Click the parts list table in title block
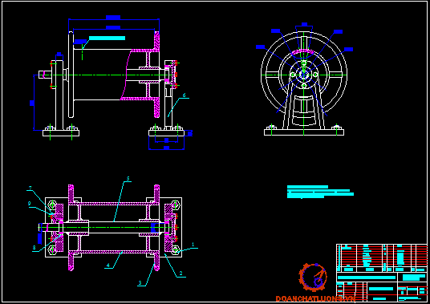430x304 pixels. 382,258
